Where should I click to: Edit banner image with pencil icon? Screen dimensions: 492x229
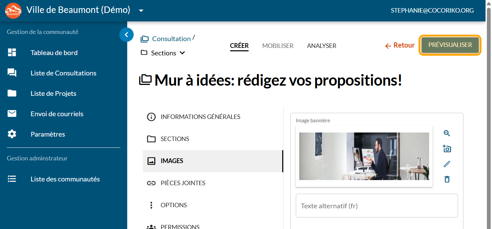pos(447,164)
